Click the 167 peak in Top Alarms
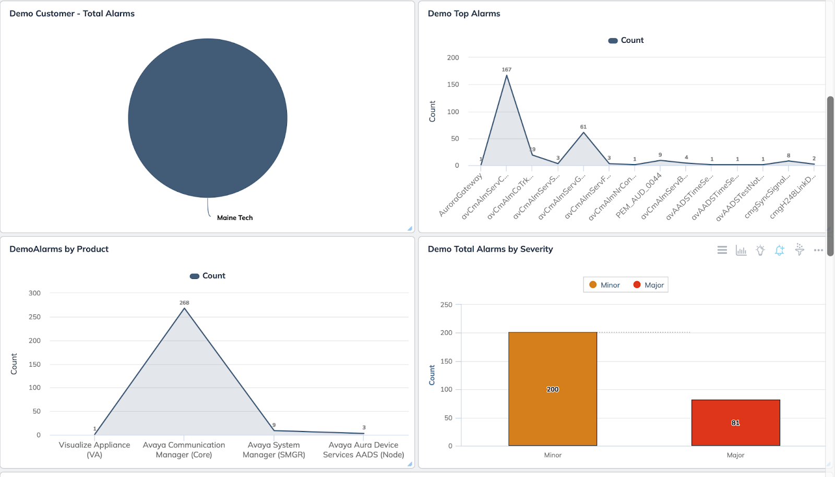835x477 pixels. tap(506, 76)
